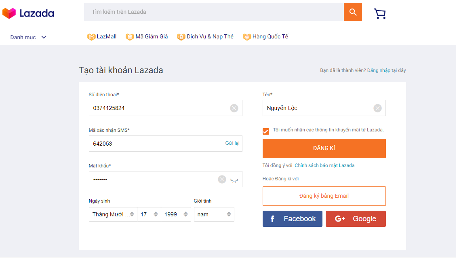The height and width of the screenshot is (258, 457).
Task: Click the SMS verification code field
Action: coord(166,144)
